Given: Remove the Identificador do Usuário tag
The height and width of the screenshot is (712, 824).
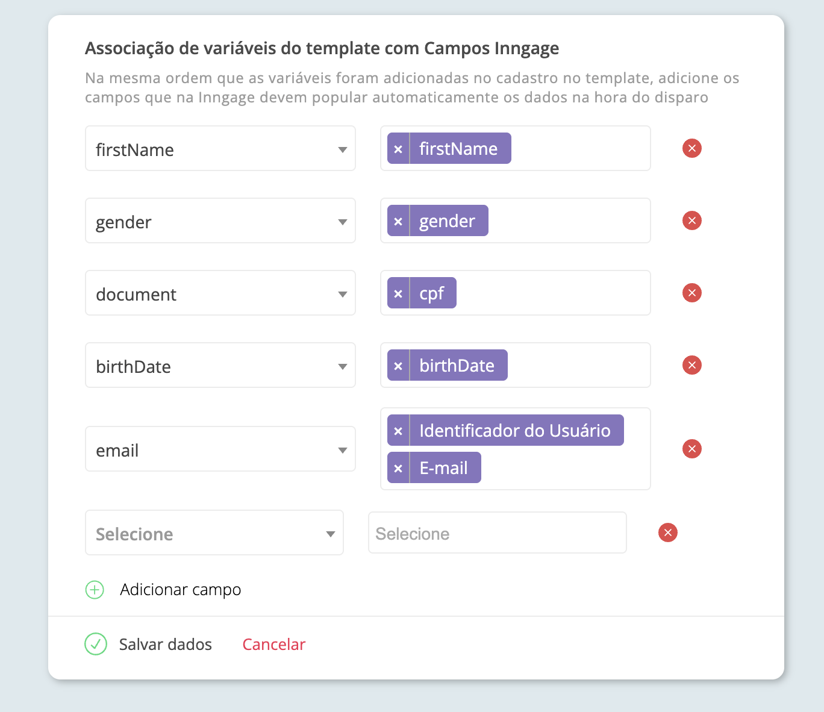Looking at the screenshot, I should coord(398,431).
